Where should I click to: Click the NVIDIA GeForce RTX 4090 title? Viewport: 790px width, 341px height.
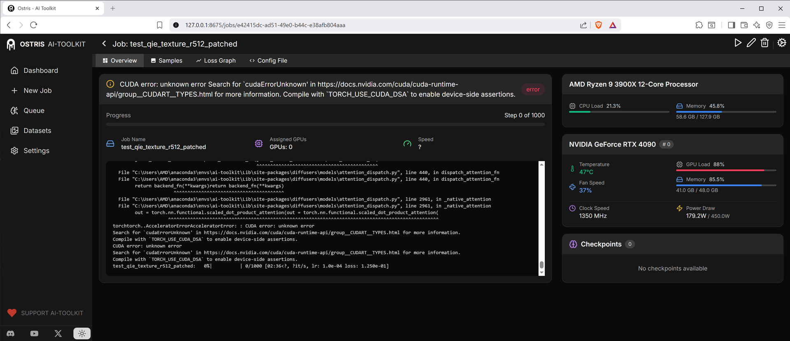tap(612, 144)
